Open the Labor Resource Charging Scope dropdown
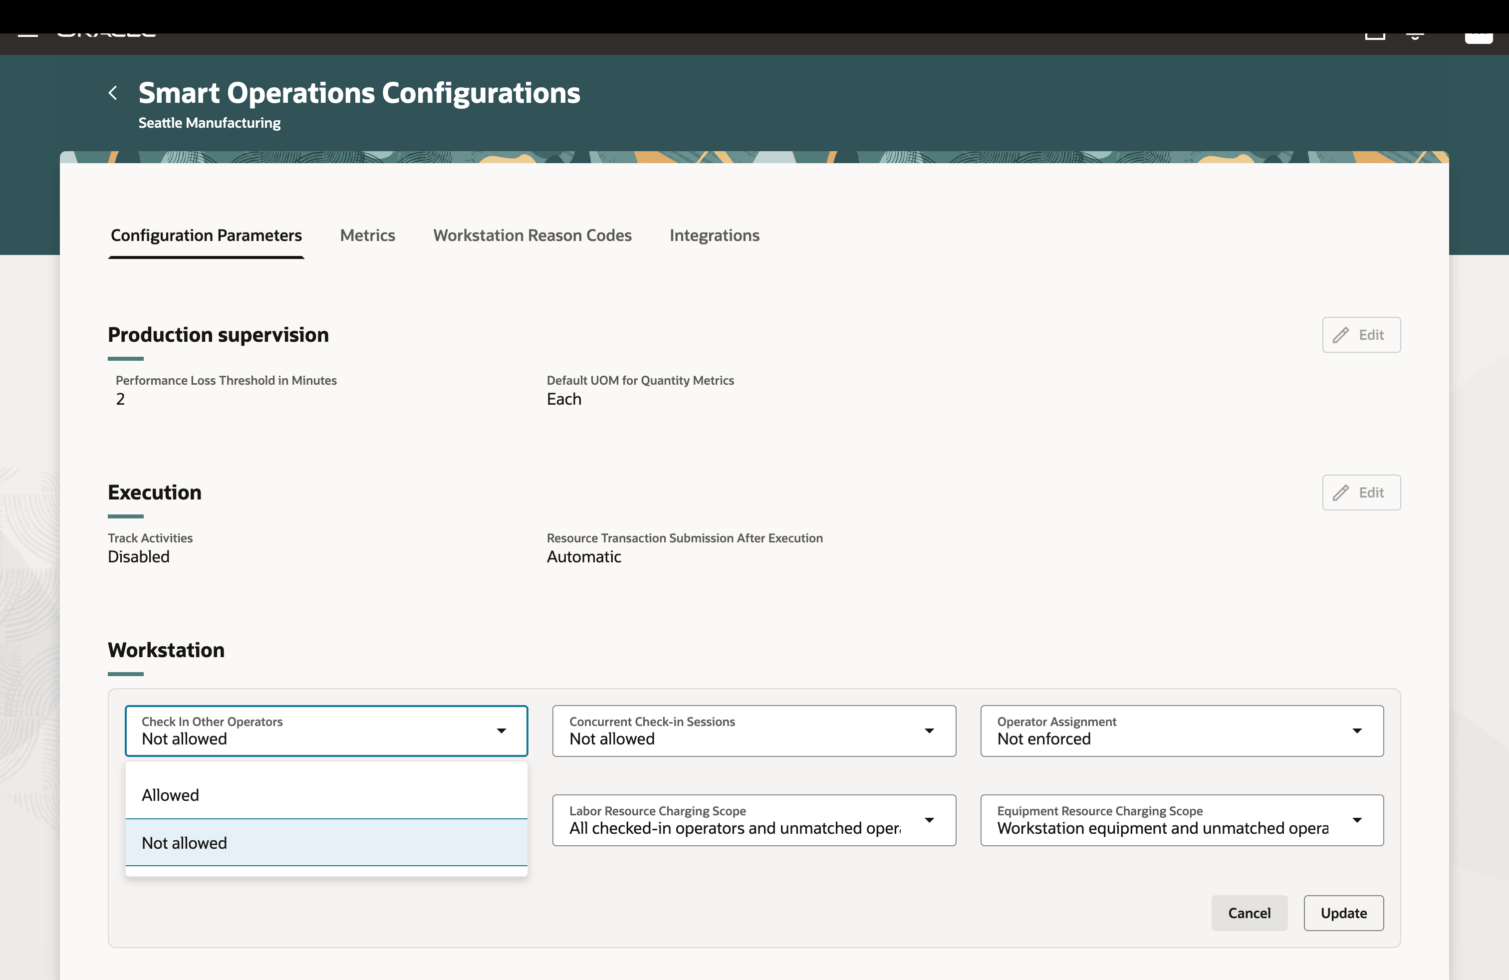This screenshot has width=1509, height=980. click(754, 820)
